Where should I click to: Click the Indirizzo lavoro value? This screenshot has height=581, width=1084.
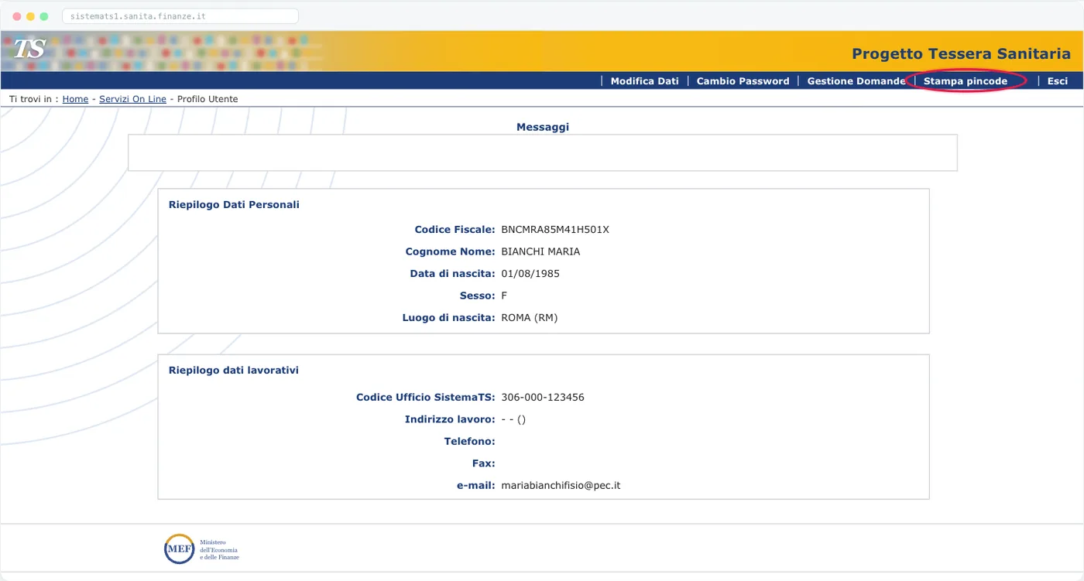click(x=513, y=419)
